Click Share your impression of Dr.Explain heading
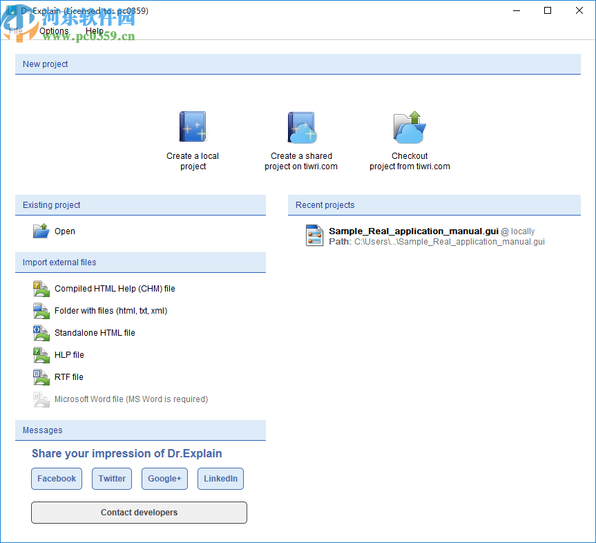This screenshot has width=596, height=543. click(x=127, y=453)
